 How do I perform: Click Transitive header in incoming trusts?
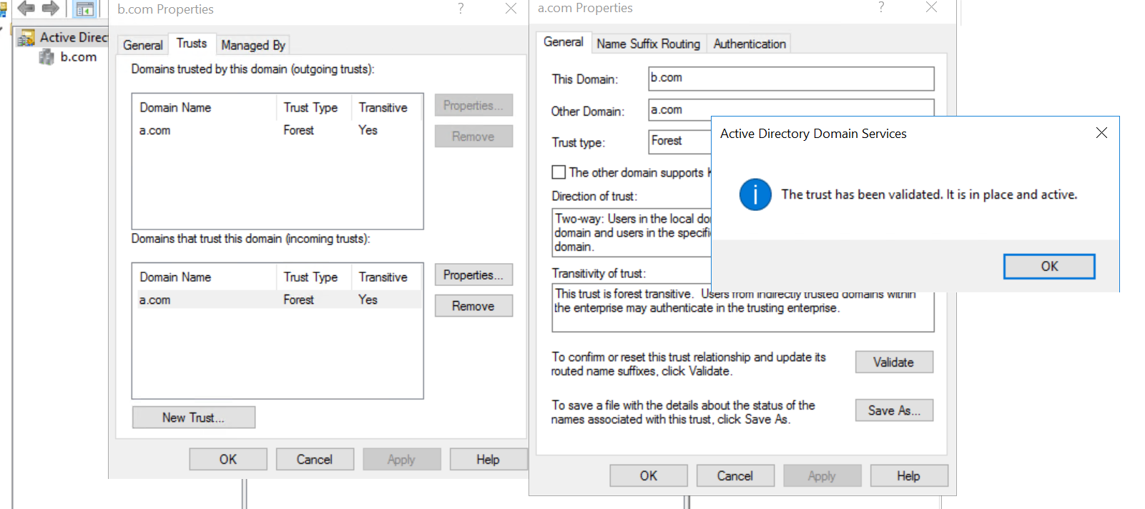point(386,277)
